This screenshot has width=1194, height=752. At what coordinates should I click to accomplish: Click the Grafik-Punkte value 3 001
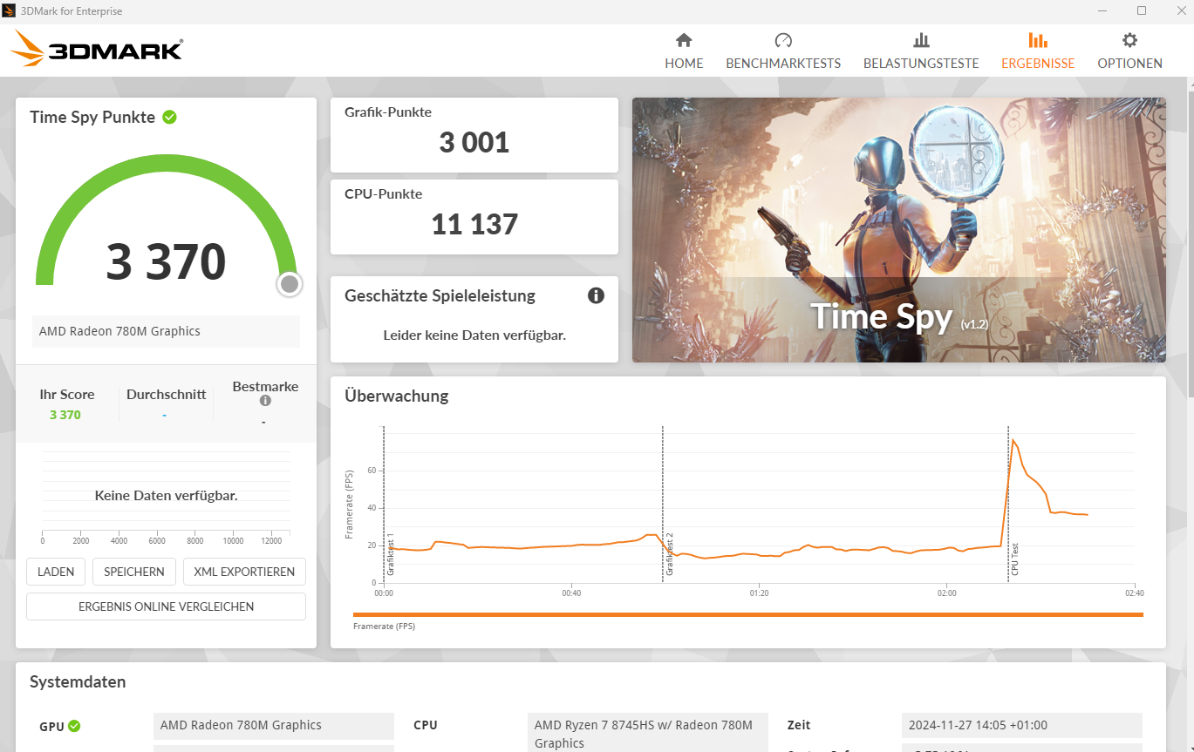pyautogui.click(x=474, y=143)
